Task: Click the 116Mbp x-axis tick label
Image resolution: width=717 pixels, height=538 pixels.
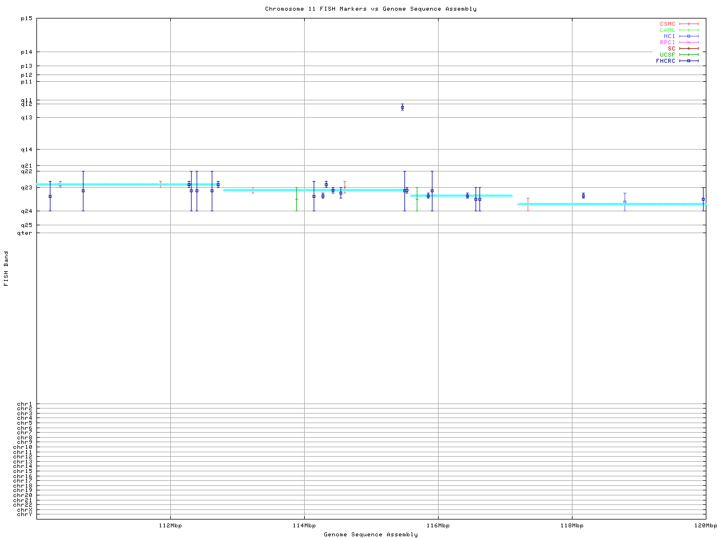Action: [438, 526]
